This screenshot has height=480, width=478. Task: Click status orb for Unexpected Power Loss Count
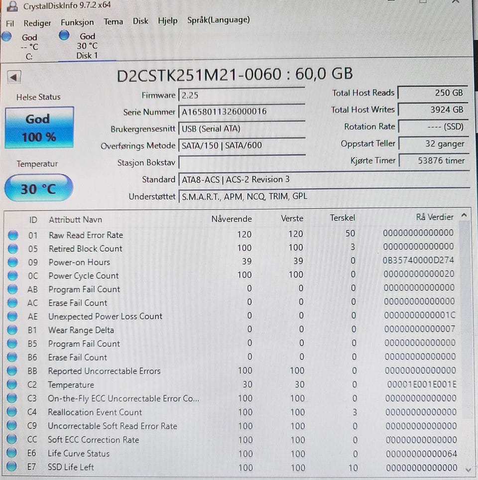[12, 316]
